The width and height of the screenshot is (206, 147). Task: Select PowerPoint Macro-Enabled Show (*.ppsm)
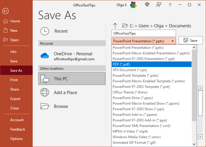[152, 103]
